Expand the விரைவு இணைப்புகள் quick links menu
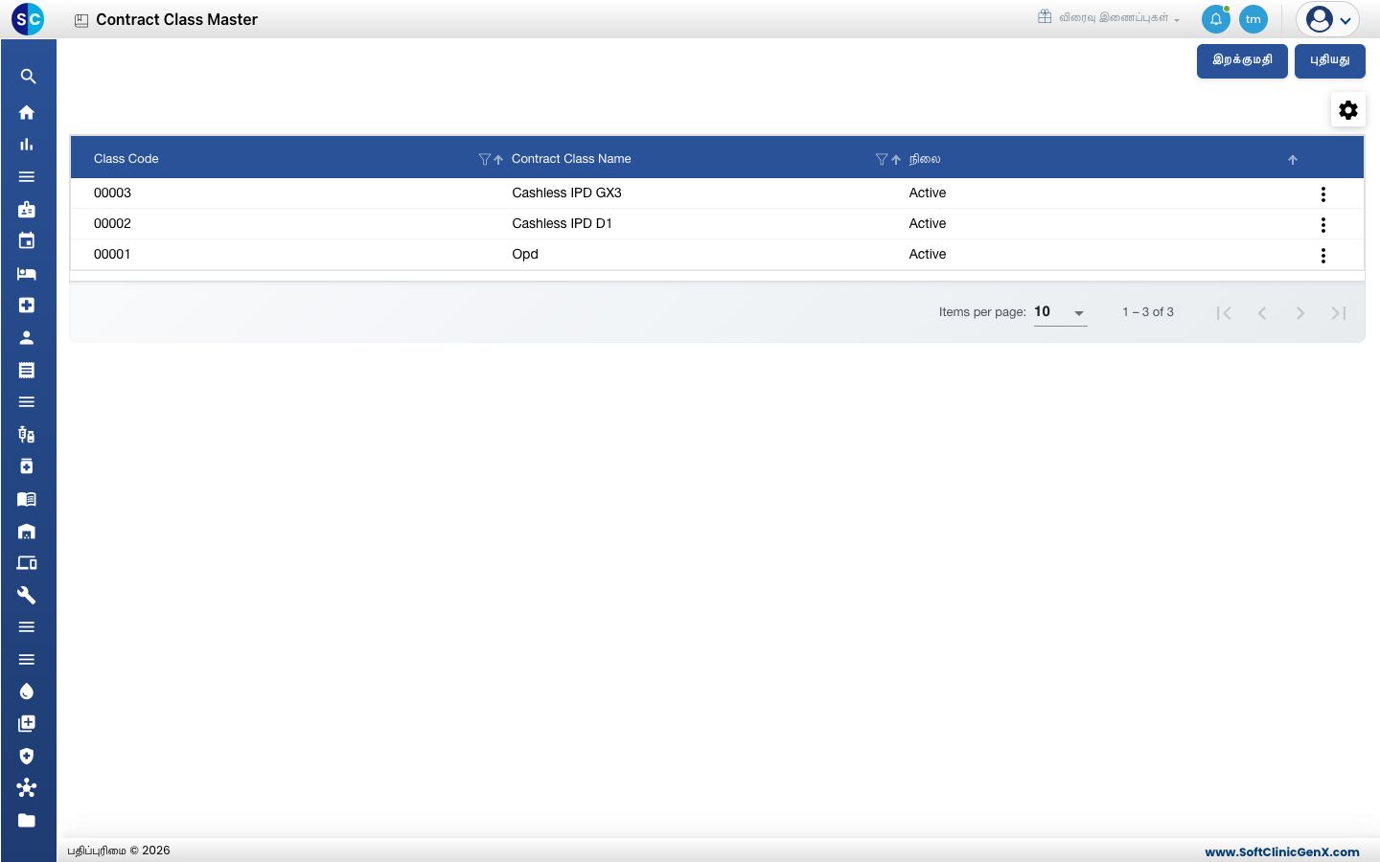 tap(1109, 18)
